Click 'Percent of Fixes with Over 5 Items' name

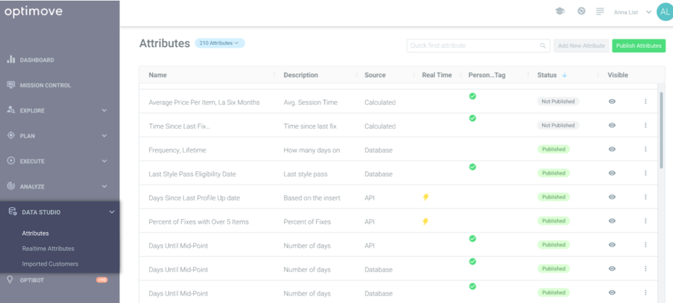coord(199,222)
